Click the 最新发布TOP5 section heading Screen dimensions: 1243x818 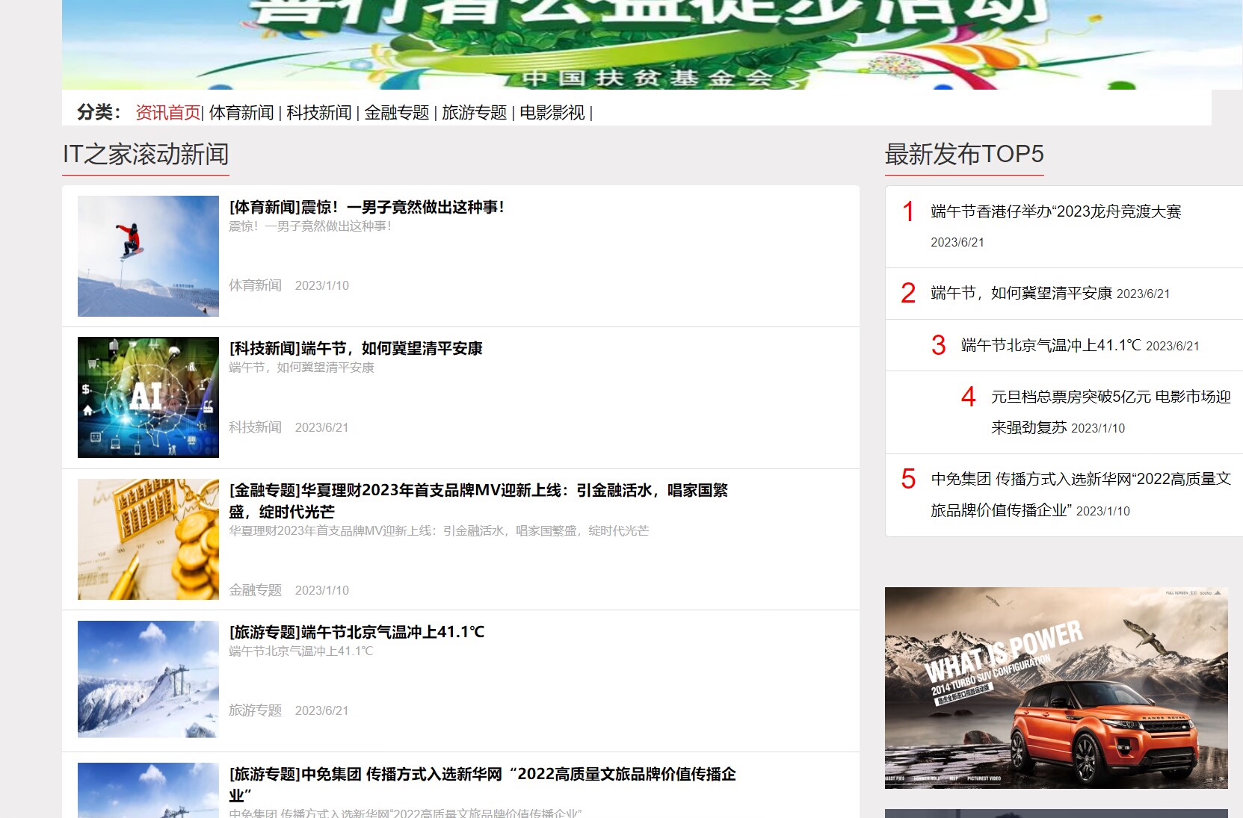(x=964, y=155)
